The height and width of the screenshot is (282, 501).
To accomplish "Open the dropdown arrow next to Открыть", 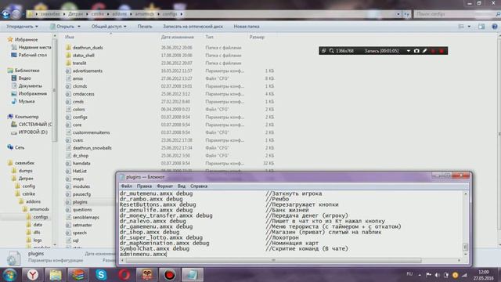I will point(79,27).
